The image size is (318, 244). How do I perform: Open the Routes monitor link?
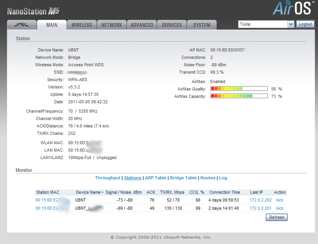[208, 178]
